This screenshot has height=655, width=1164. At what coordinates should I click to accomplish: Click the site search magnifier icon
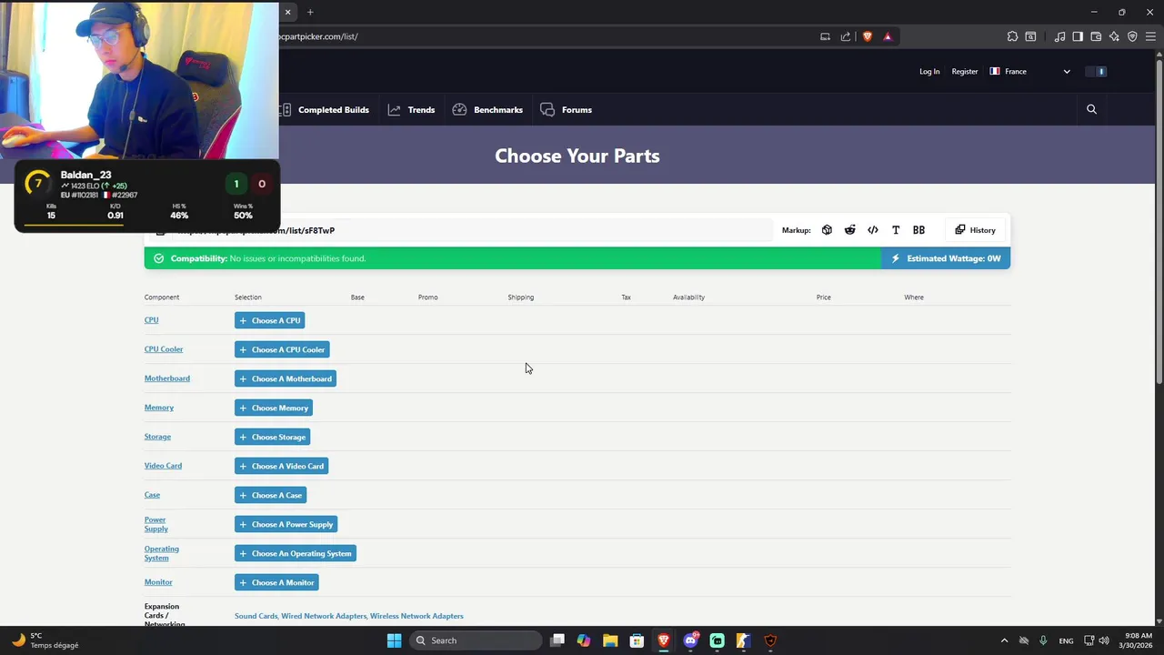click(1091, 109)
